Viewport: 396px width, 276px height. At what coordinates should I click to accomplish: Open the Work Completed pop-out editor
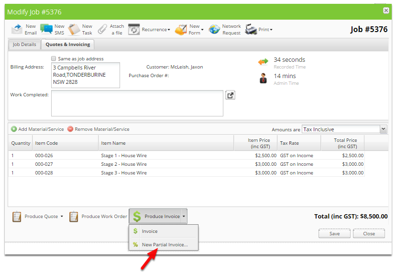coord(230,95)
